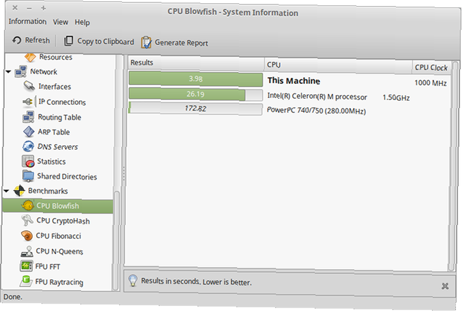Image resolution: width=462 pixels, height=312 pixels.
Task: Collapse the Network tree section
Action: (x=8, y=72)
